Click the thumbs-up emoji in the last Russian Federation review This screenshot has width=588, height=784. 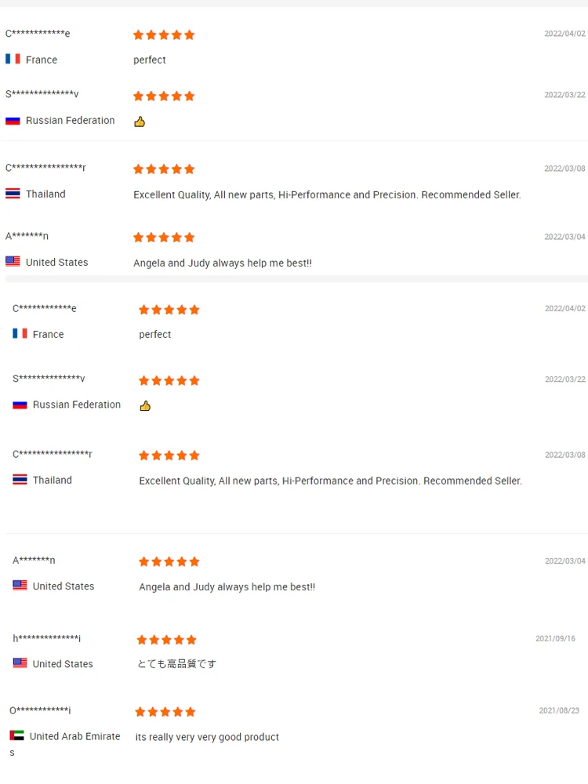point(145,405)
